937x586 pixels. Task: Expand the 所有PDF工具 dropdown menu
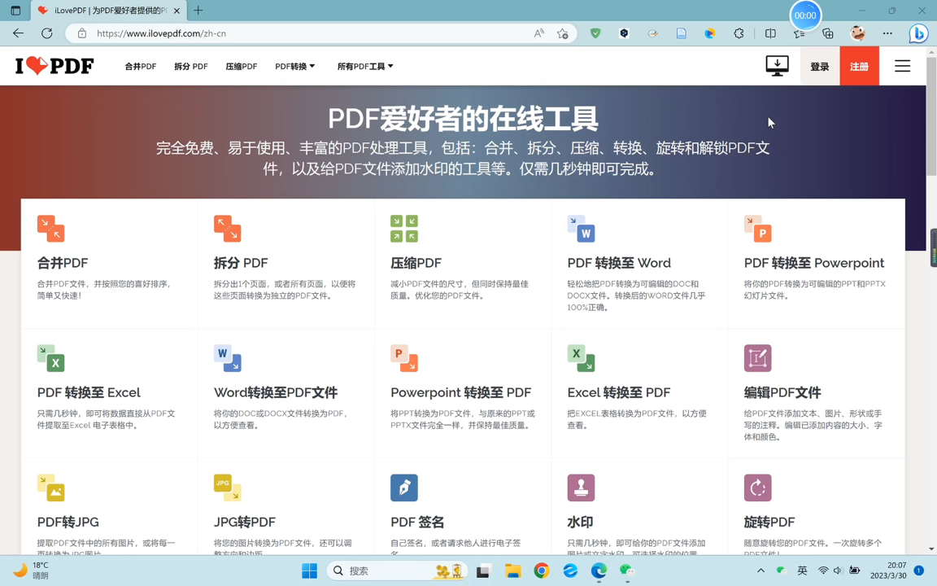pos(365,66)
